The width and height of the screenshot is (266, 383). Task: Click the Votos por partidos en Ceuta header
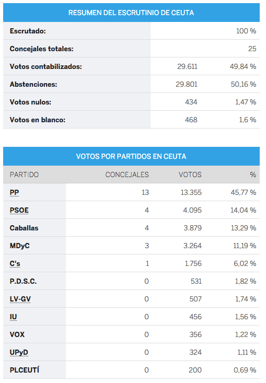[x=131, y=156]
